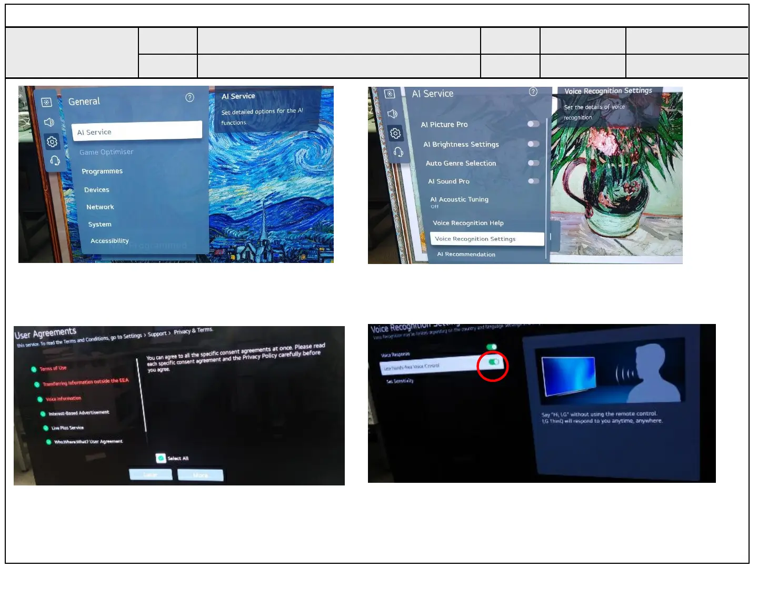Screen dimensions: 758x598
Task: Check Transferring Information outside the EEA indicator
Action: click(37, 384)
